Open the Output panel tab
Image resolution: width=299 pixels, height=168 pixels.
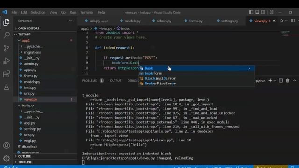115,81
